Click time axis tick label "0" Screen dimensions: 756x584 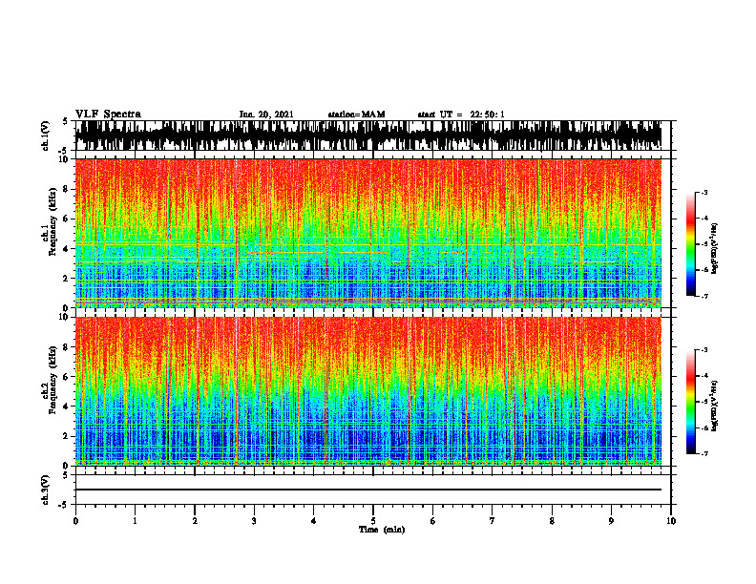(x=75, y=521)
